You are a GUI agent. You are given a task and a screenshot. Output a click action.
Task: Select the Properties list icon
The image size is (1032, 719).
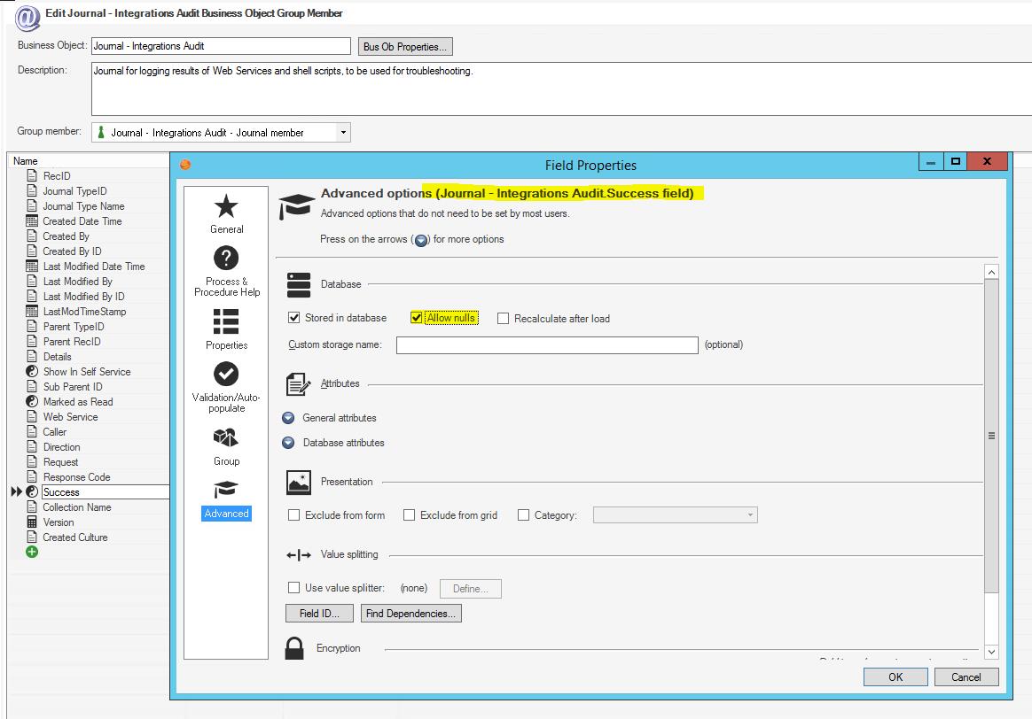pos(226,322)
